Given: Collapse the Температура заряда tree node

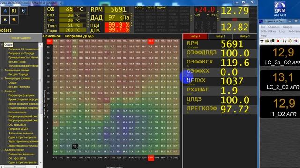Looking at the screenshot, I should 2,70.
